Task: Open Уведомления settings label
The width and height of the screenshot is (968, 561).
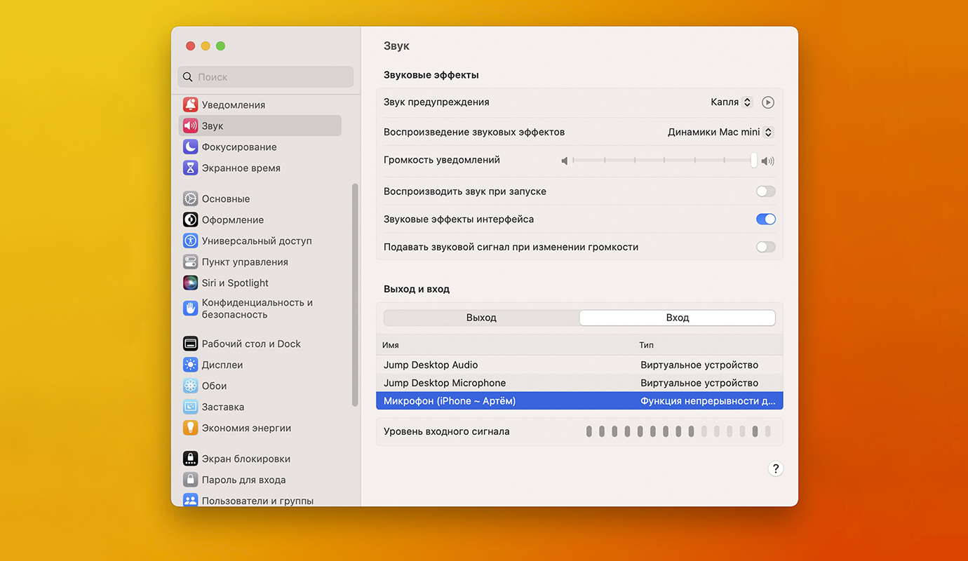Action: pos(234,104)
